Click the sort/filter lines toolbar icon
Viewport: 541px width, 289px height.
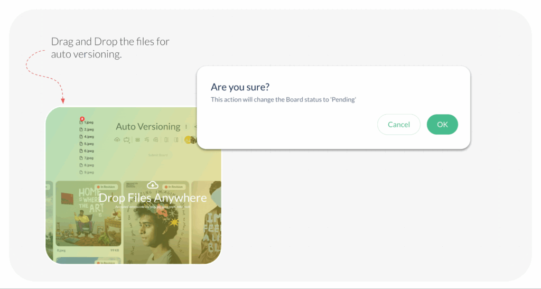pos(147,140)
